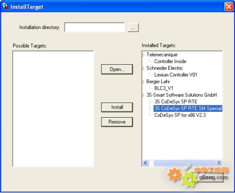
Task: Select the Telemecanique vendor entry
Action: tap(162, 55)
